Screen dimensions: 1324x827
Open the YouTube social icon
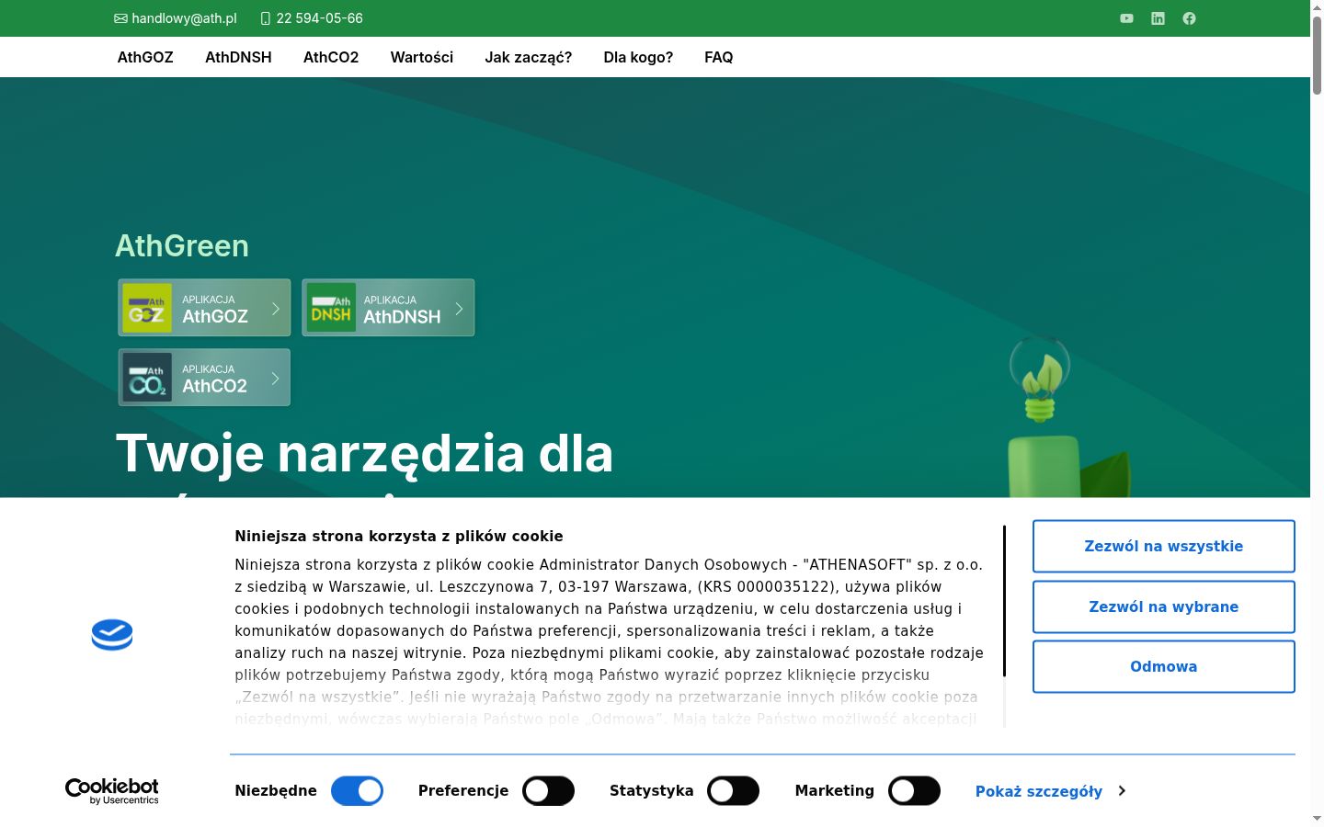point(1126,18)
